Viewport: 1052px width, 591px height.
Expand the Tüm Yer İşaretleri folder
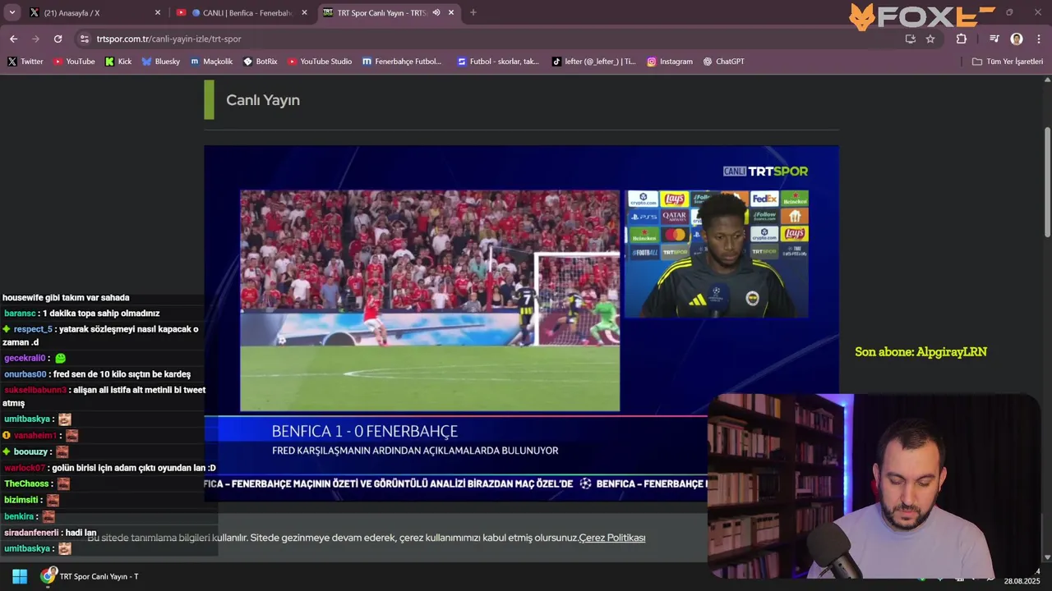[x=1007, y=62]
